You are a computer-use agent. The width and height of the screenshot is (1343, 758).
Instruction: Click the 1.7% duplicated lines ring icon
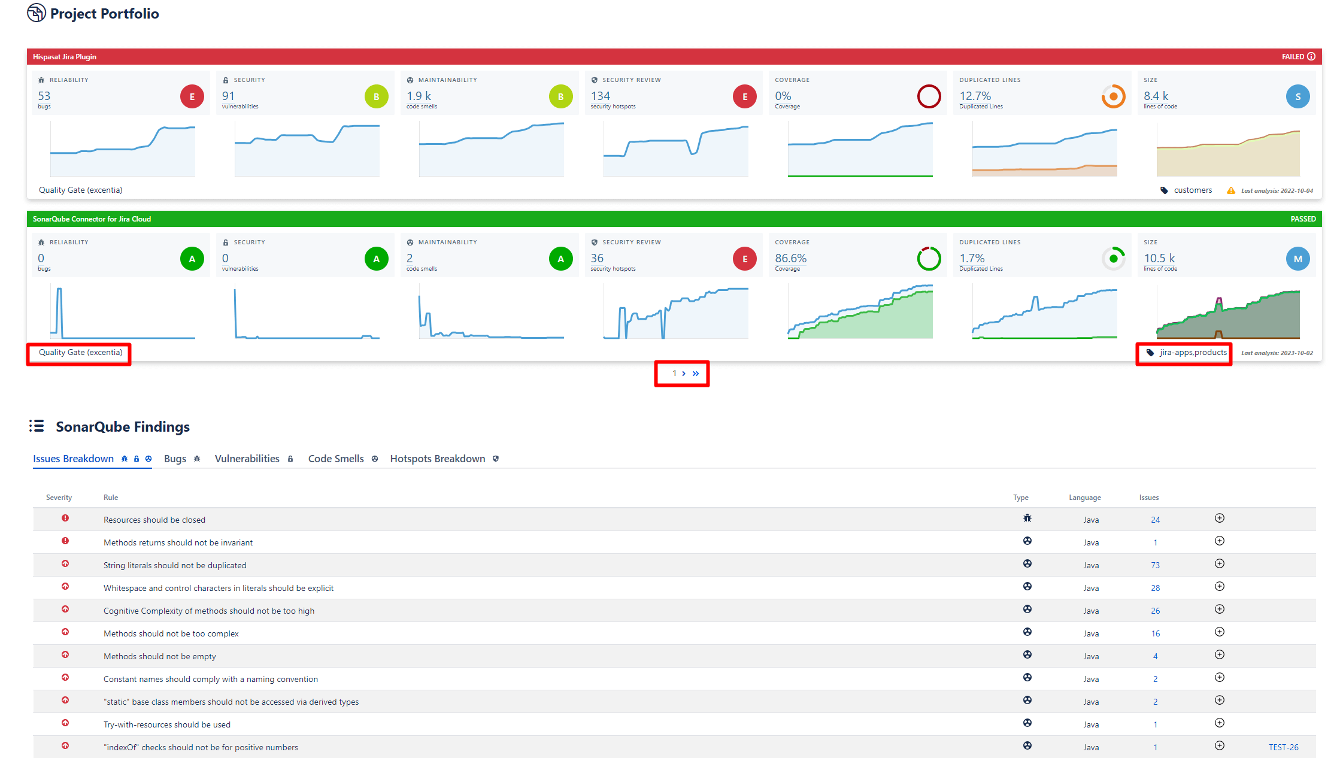point(1114,259)
